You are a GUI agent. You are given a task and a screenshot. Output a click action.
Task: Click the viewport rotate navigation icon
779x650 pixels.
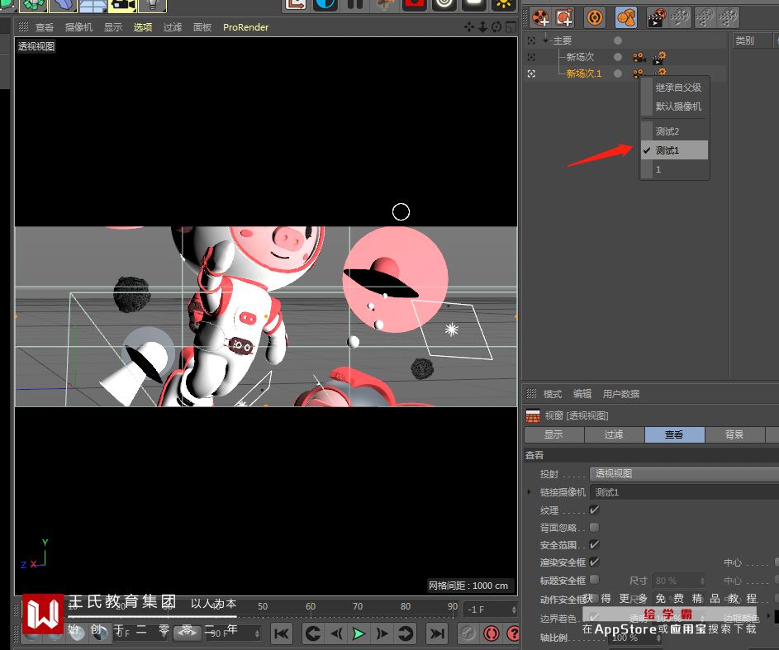point(496,26)
